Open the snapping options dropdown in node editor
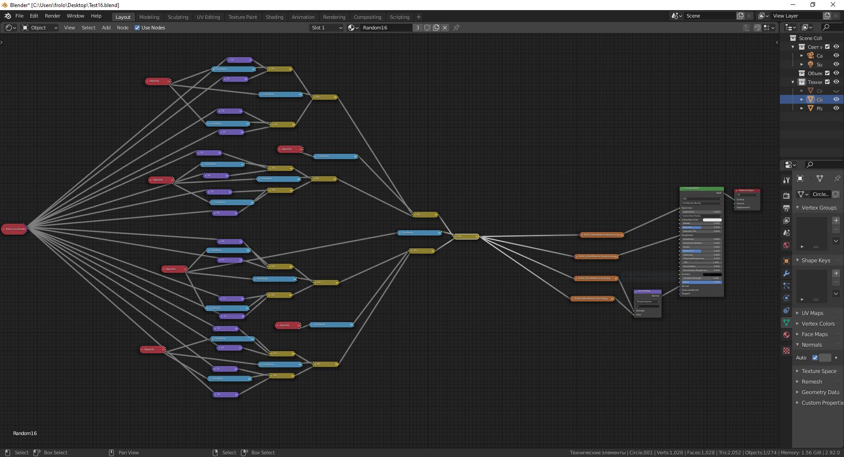Viewport: 844px width, 457px height. pos(769,28)
